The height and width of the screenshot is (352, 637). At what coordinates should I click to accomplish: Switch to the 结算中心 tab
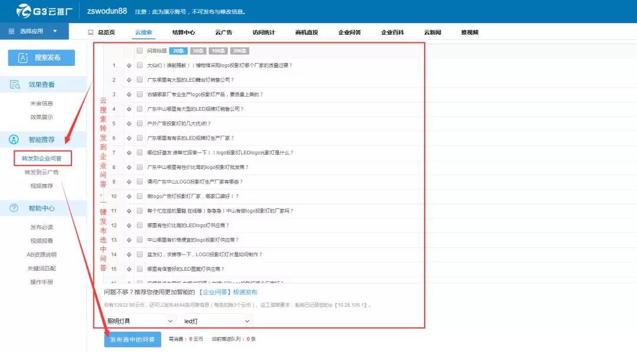183,32
